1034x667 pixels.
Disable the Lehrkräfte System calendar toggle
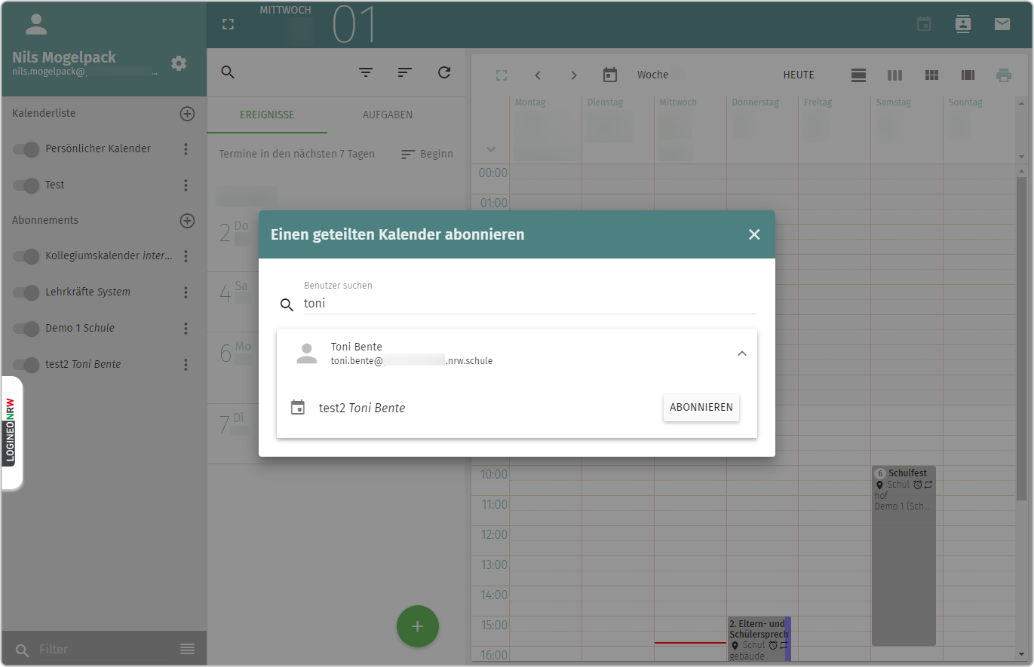click(x=26, y=292)
